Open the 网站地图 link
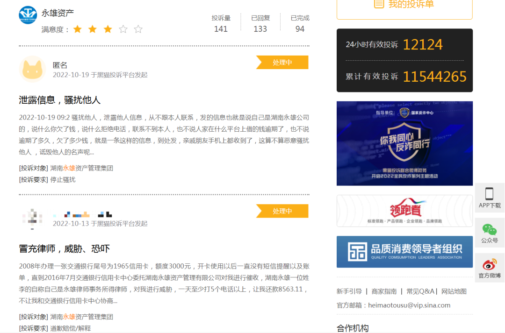Image resolution: width=505 pixels, height=333 pixels. click(454, 291)
